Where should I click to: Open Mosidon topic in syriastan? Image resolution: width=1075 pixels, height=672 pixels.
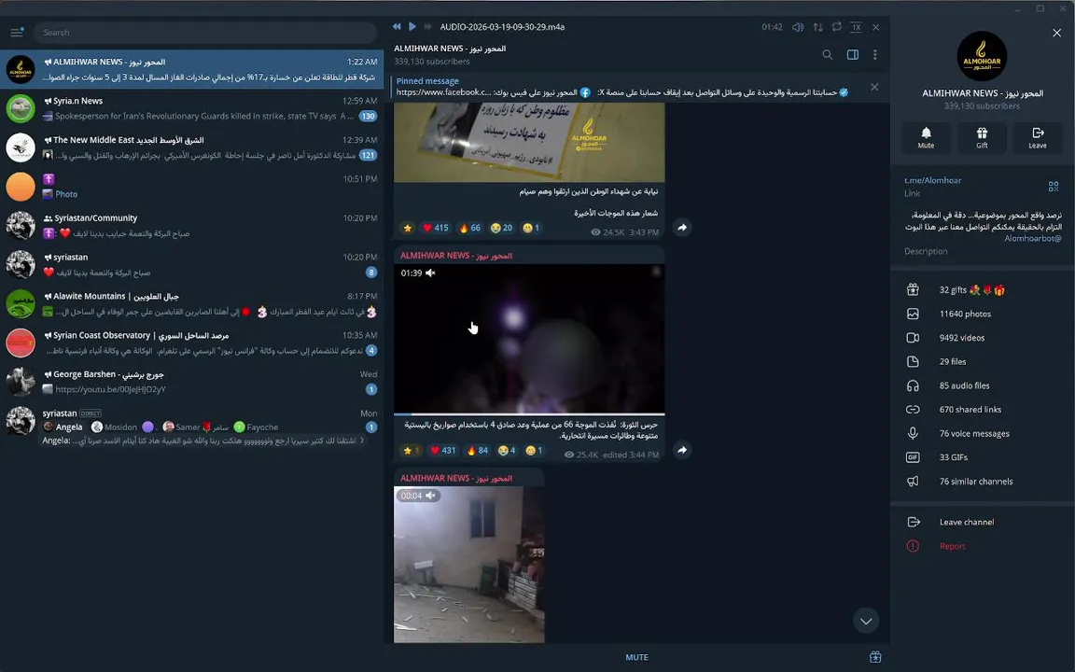tap(115, 427)
